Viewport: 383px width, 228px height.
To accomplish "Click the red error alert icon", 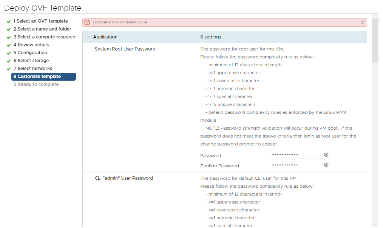I will 87,22.
